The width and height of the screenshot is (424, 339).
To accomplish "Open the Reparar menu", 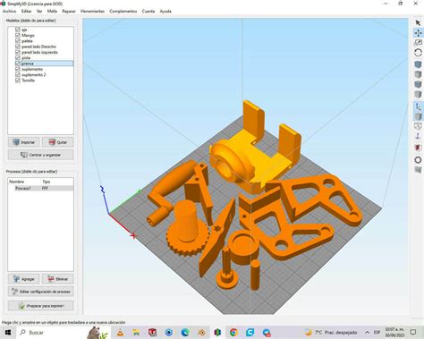I will (x=69, y=11).
